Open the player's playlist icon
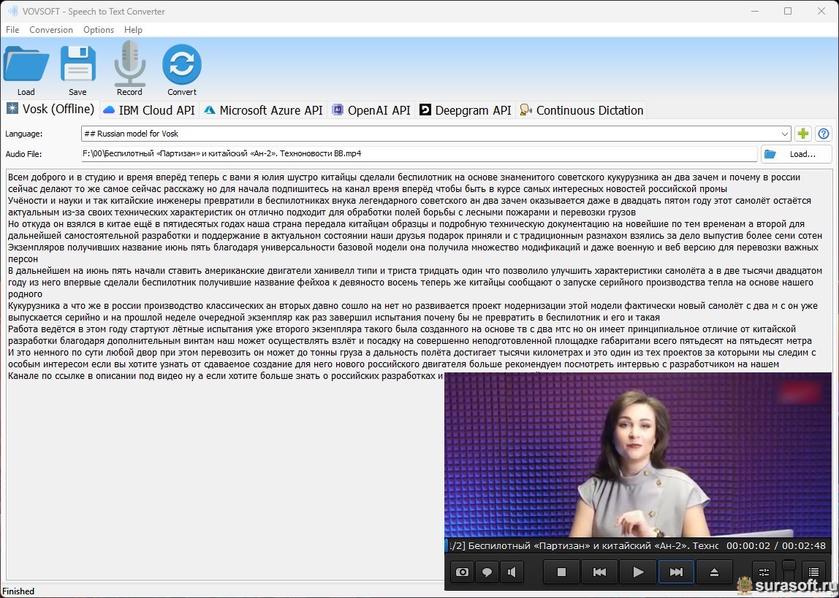Screen dimensions: 839x598 click(813, 572)
